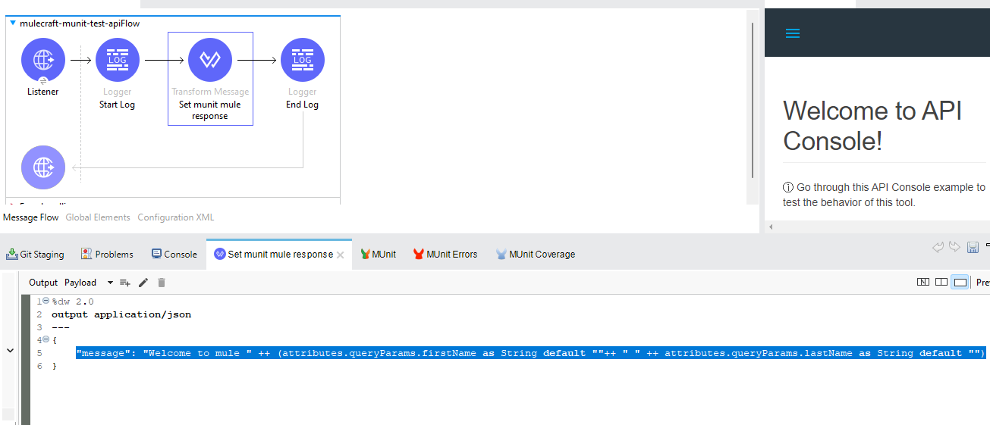Screen dimensions: 990x425
Task: Open the Output Payload dropdown arrow
Action: tap(110, 283)
